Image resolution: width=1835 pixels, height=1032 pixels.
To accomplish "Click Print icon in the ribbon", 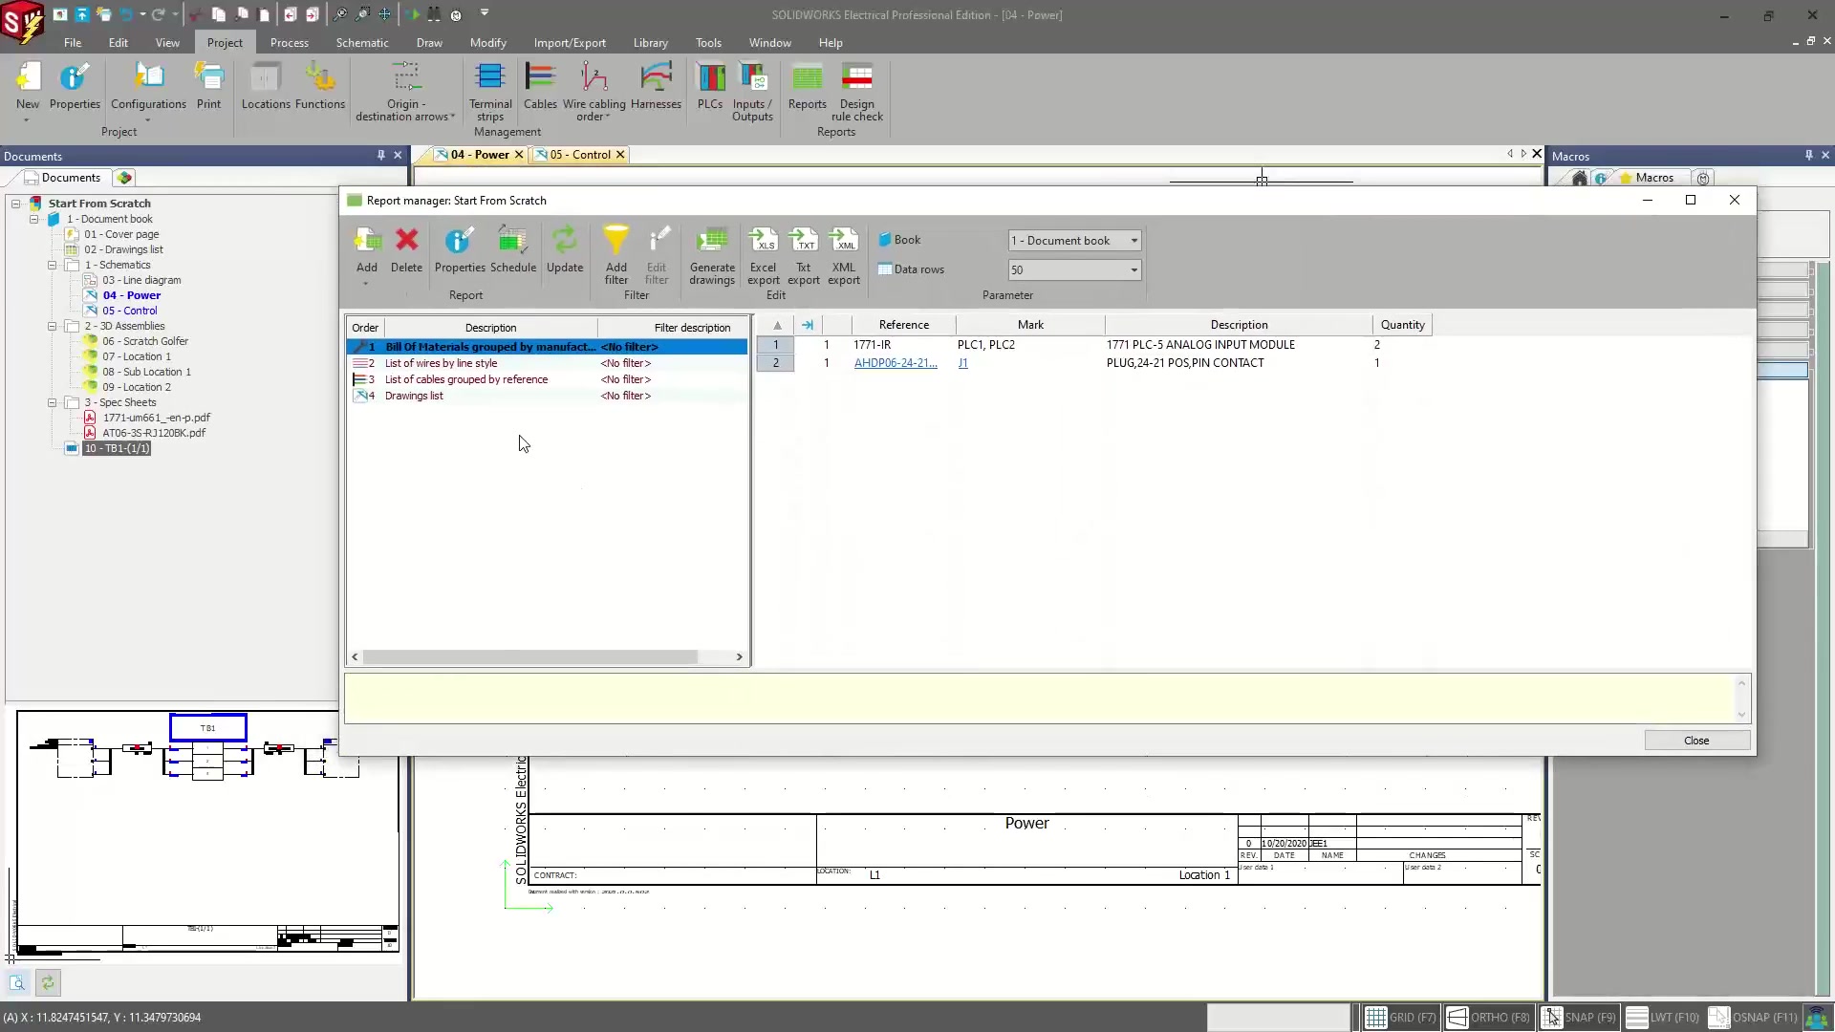I will coord(208,86).
